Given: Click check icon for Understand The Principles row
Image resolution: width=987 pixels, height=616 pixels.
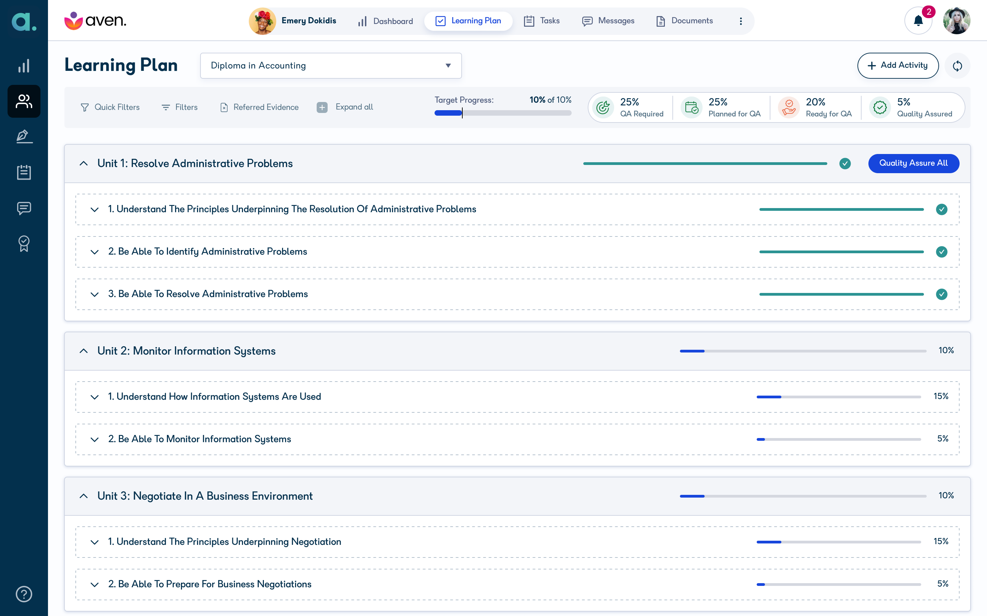Looking at the screenshot, I should coord(941,209).
